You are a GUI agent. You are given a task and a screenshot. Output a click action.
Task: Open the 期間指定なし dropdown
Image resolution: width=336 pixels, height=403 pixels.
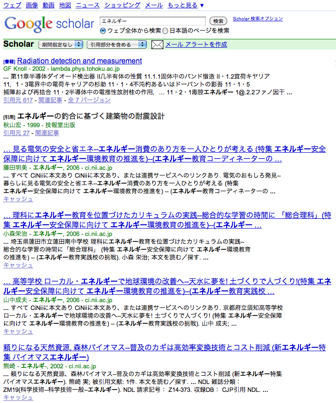pyautogui.click(x=61, y=45)
